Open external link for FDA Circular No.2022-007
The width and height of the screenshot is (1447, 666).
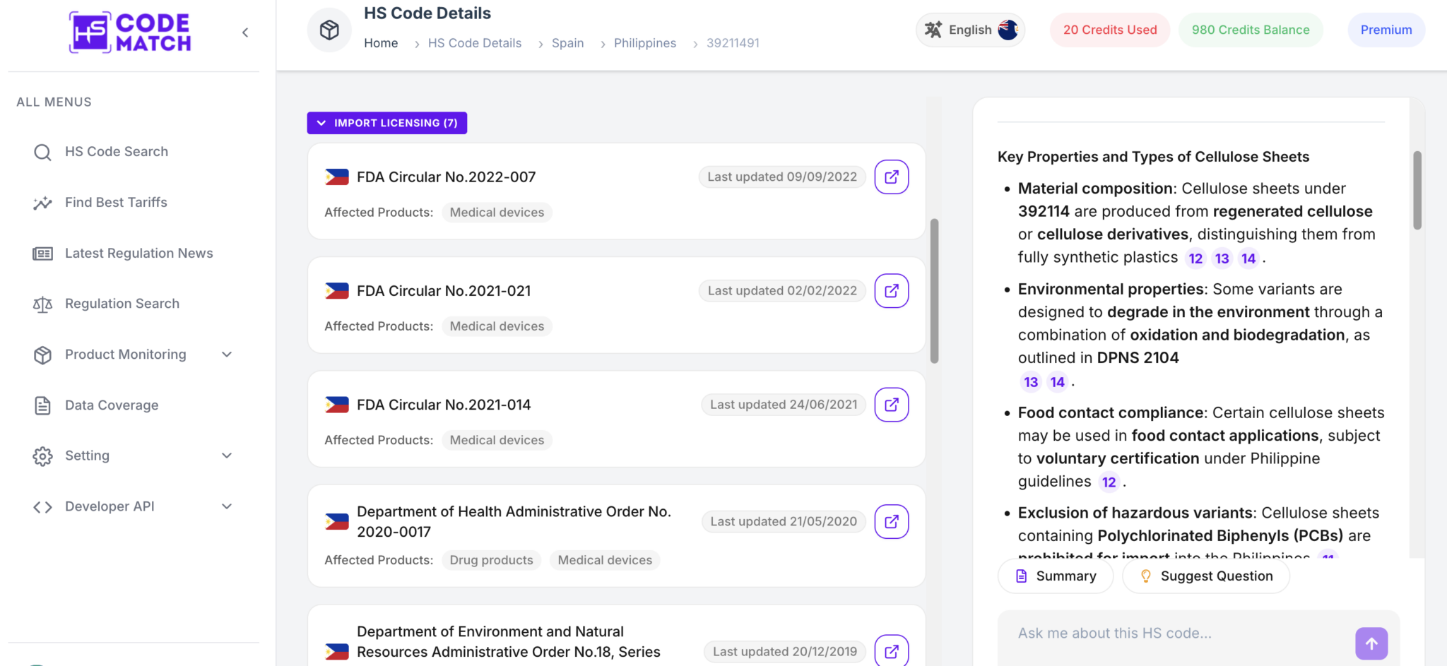point(892,177)
